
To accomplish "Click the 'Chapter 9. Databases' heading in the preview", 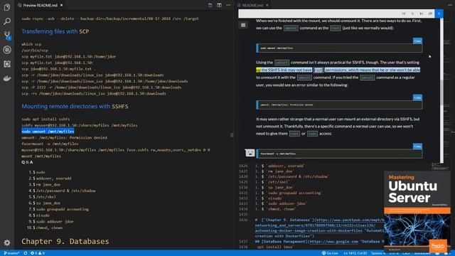I will 65,241.
